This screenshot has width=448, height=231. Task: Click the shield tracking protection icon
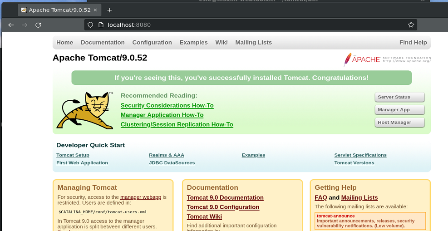point(90,25)
